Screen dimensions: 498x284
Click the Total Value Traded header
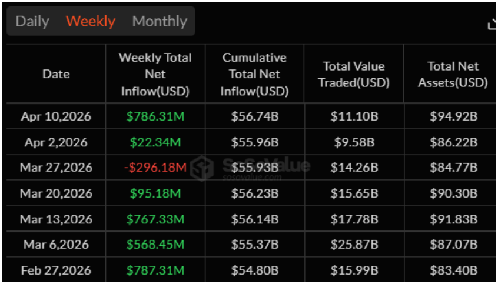(x=354, y=74)
